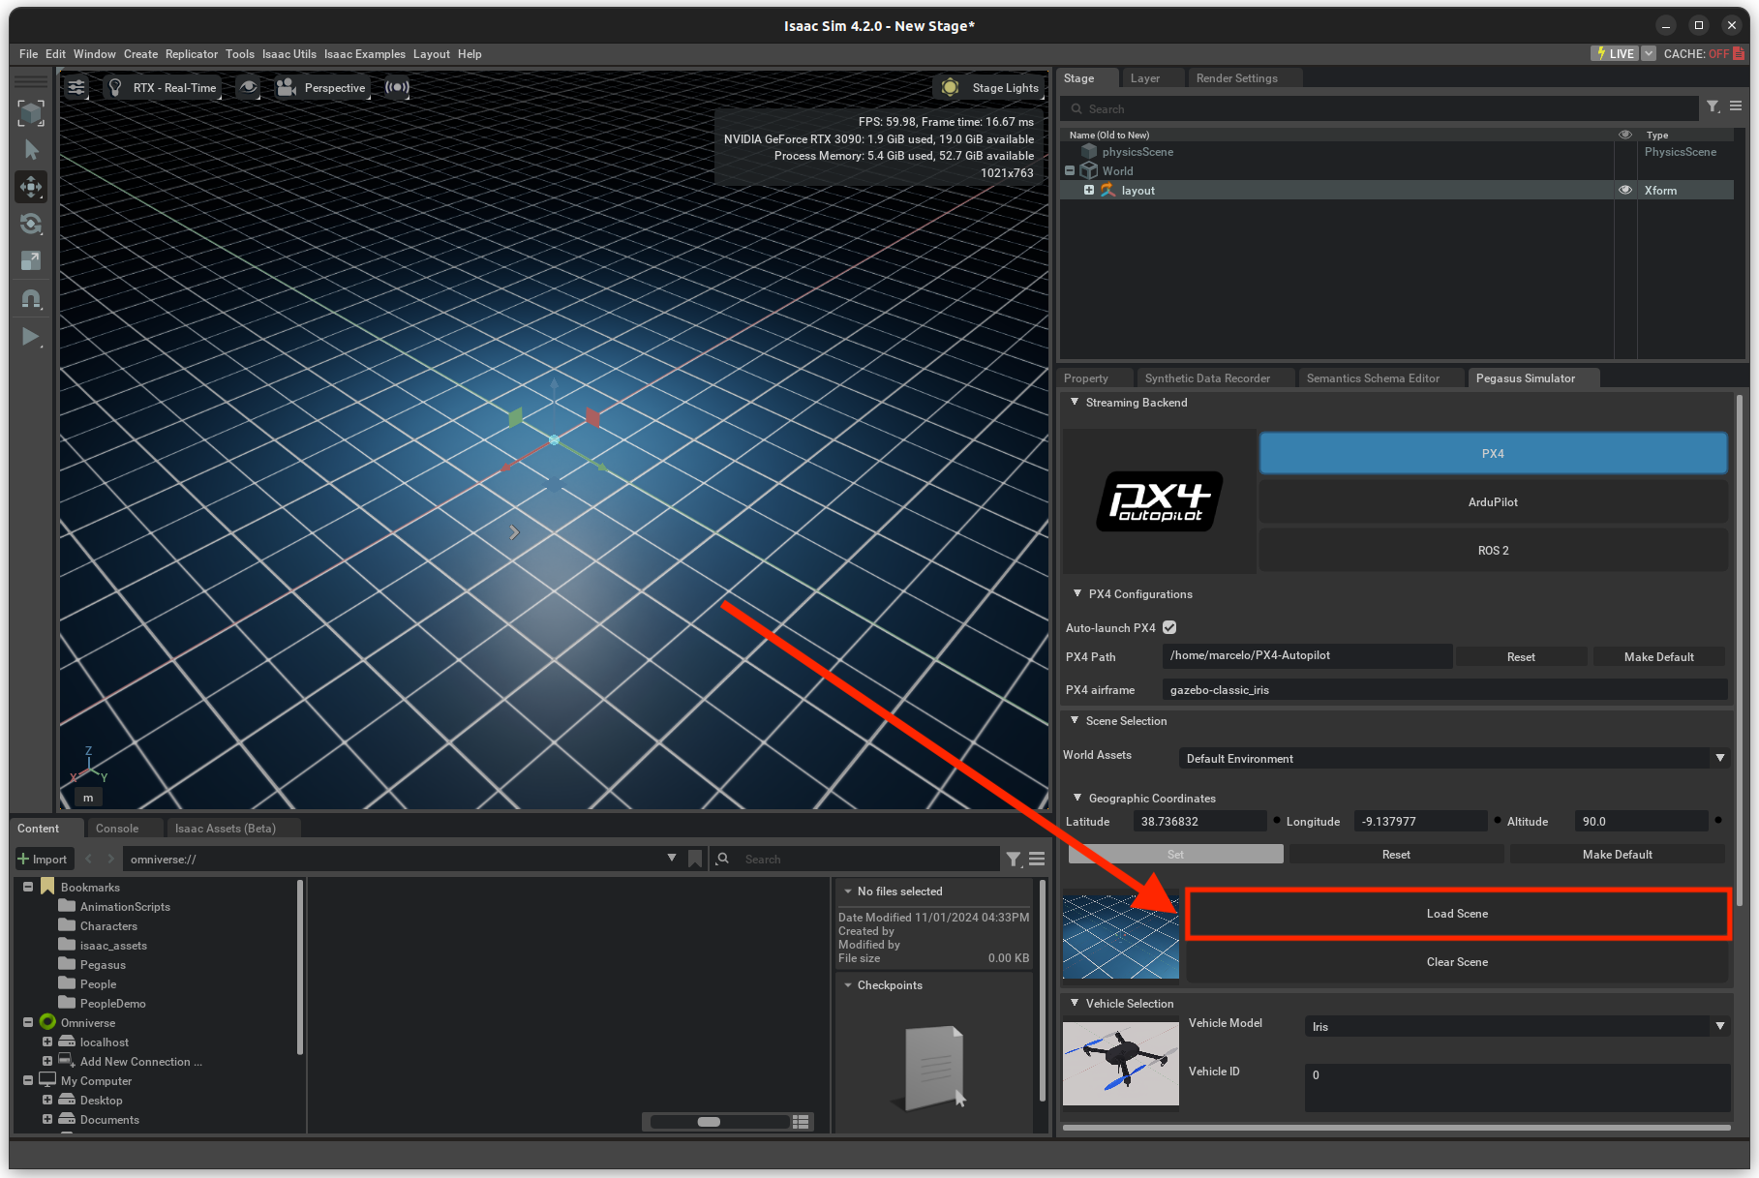Click the Latitude value field
This screenshot has height=1178, width=1759.
(x=1199, y=822)
